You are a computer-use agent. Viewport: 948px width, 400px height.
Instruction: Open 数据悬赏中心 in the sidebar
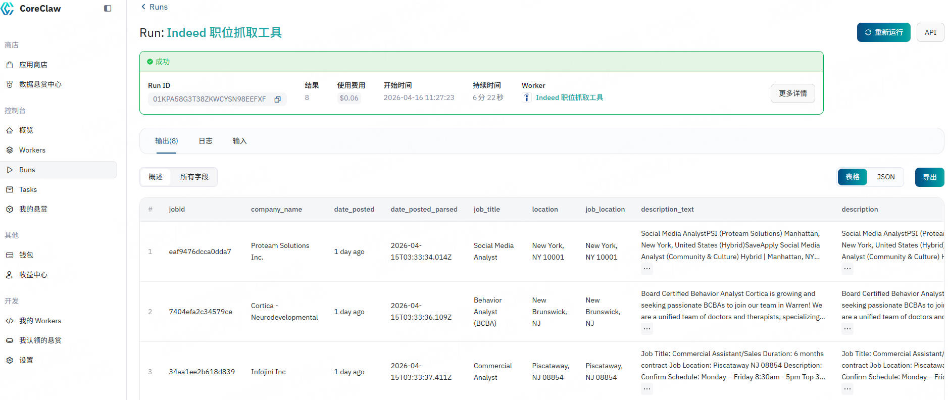pyautogui.click(x=40, y=84)
